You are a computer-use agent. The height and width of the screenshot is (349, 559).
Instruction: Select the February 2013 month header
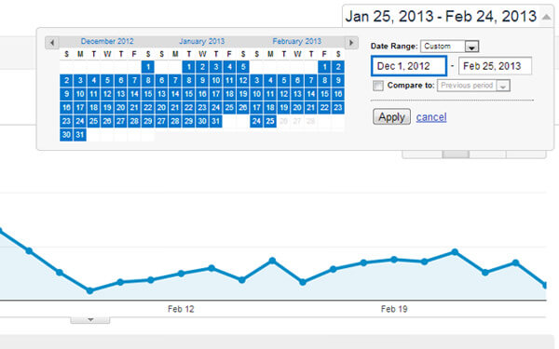coord(296,41)
